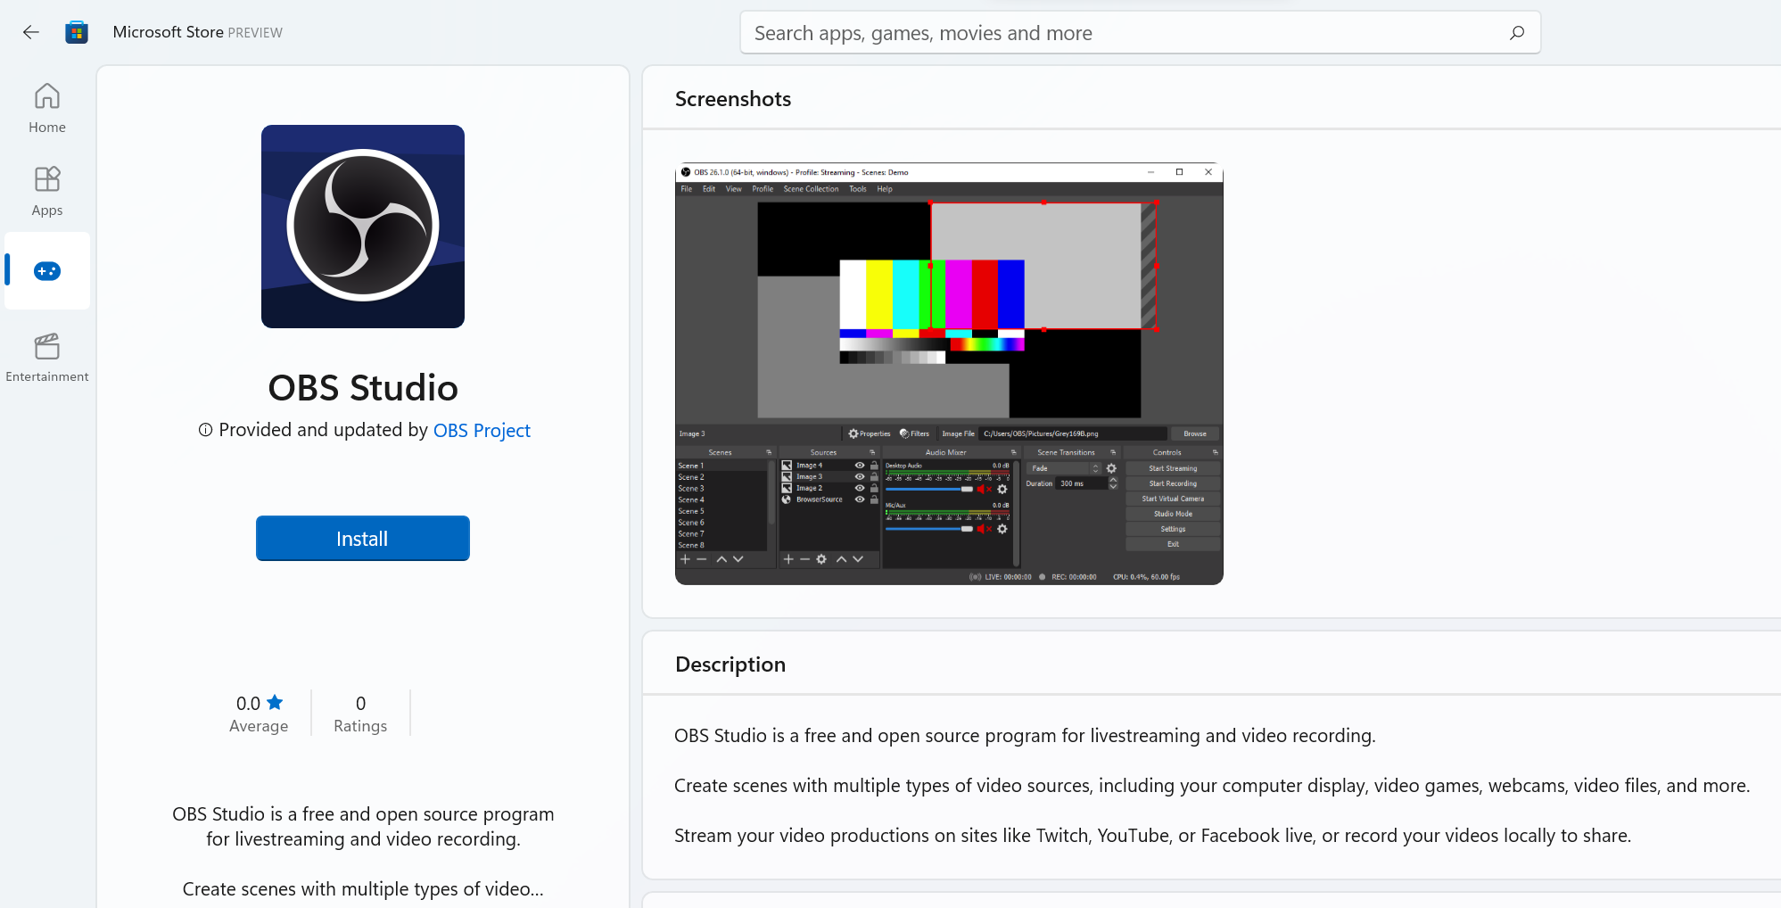The height and width of the screenshot is (908, 1781).
Task: Open Desktop Audio settings gear icon
Action: tap(1002, 490)
